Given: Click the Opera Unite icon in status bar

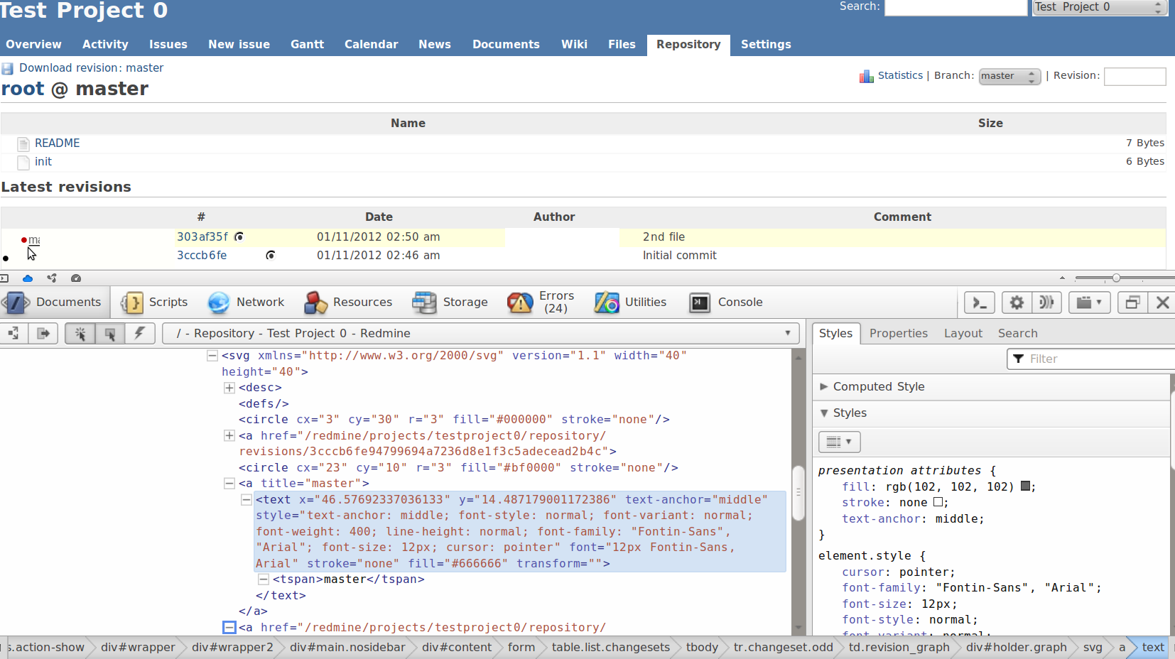Looking at the screenshot, I should pyautogui.click(x=52, y=278).
